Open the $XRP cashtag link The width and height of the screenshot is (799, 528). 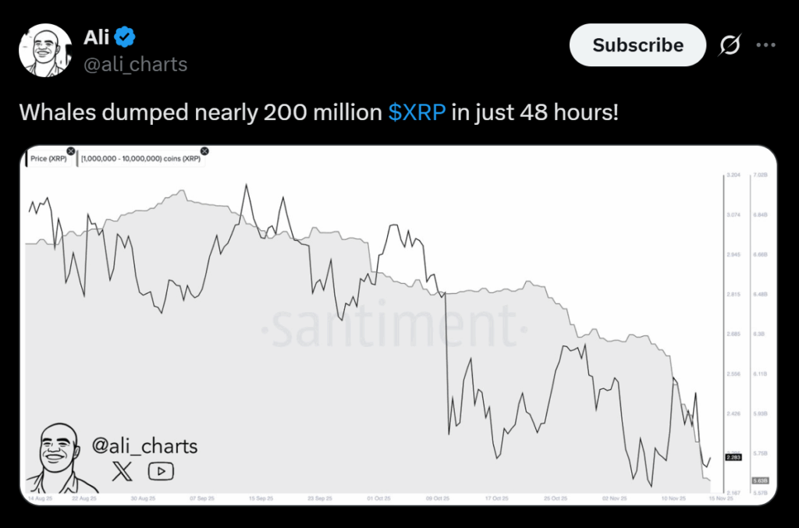point(417,112)
